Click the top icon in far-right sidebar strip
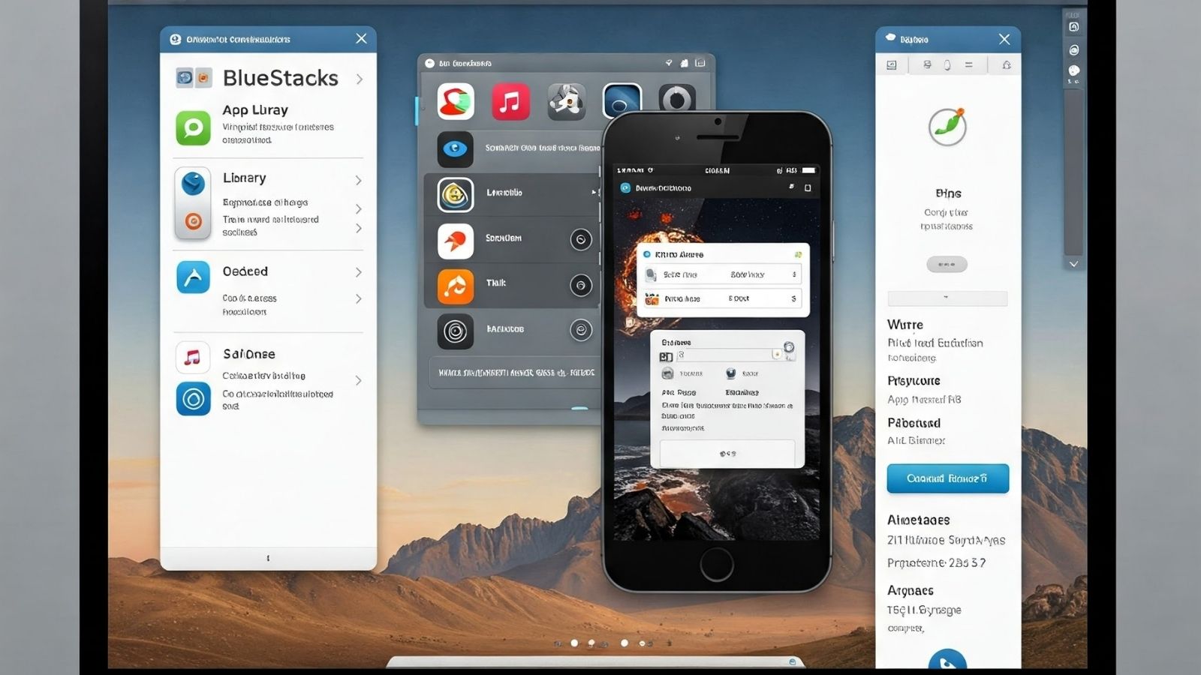 pos(1074,26)
